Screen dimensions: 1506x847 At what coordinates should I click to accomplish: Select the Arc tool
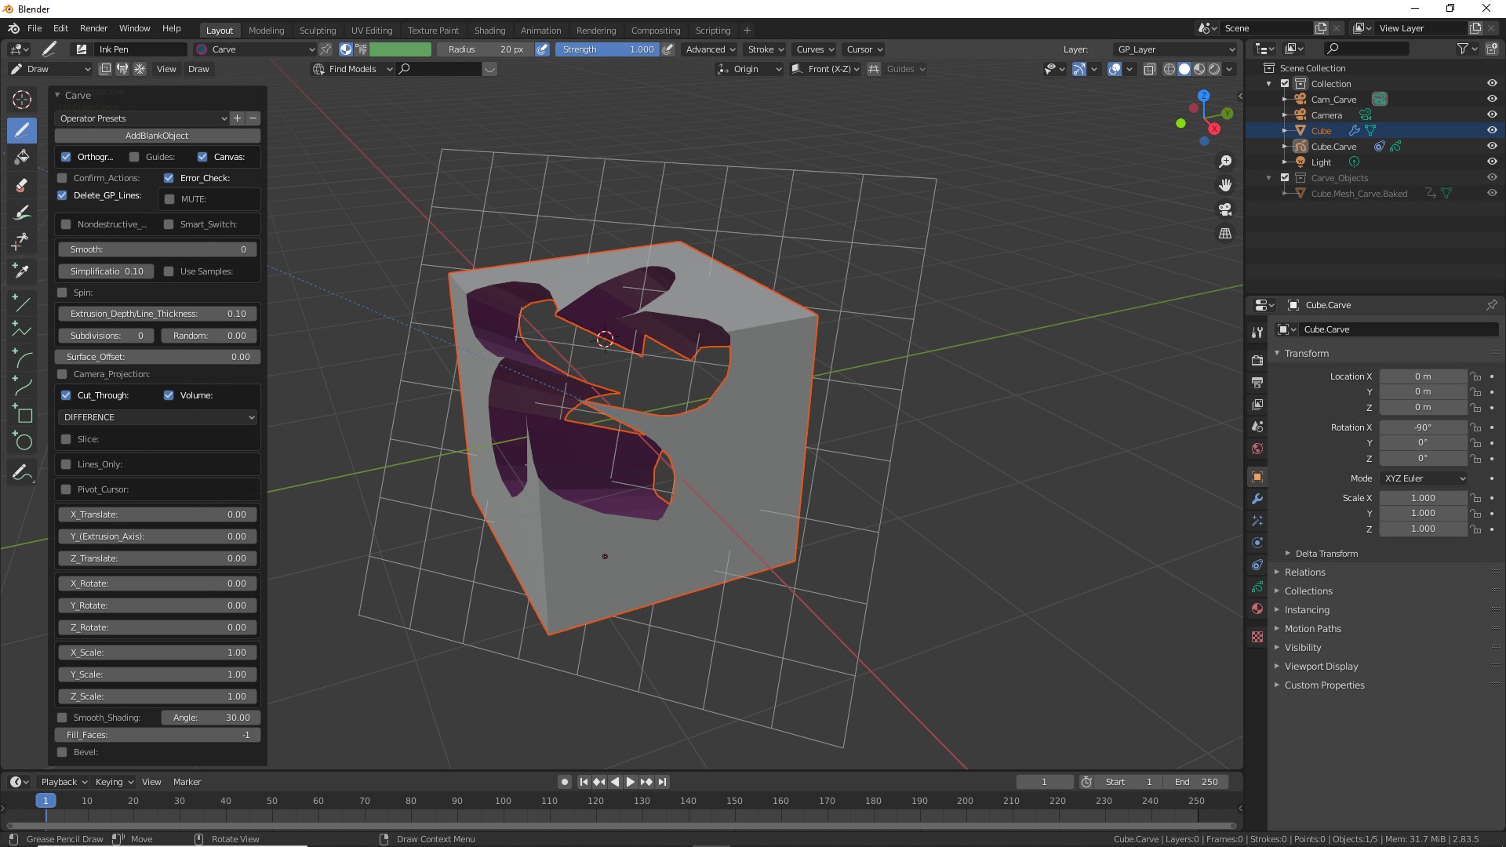pos(22,358)
